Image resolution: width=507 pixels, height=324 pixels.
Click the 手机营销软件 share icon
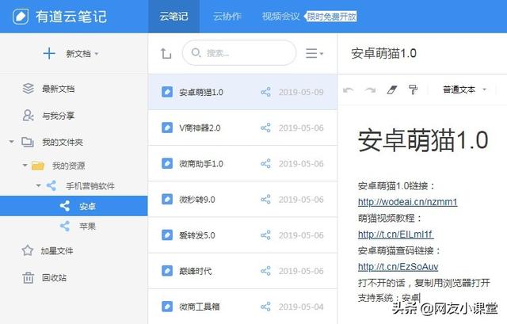(x=51, y=185)
